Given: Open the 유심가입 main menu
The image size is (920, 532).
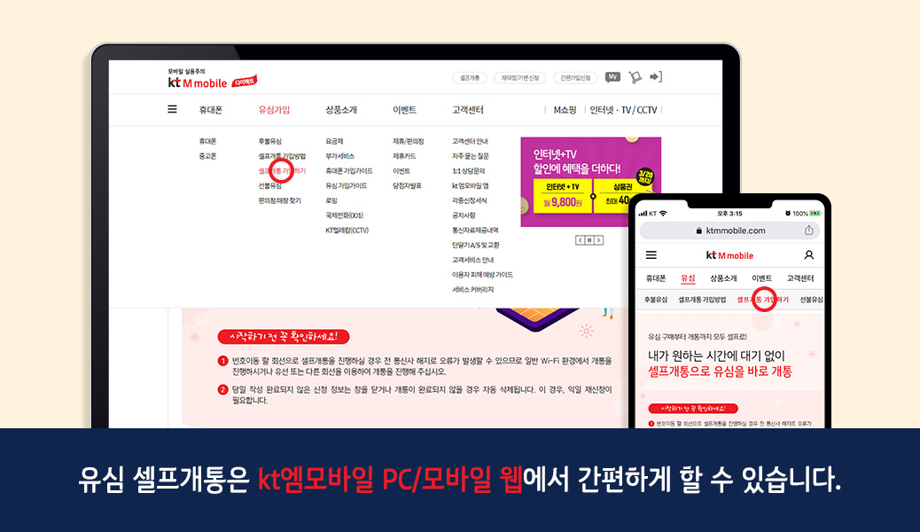Looking at the screenshot, I should coord(274,110).
